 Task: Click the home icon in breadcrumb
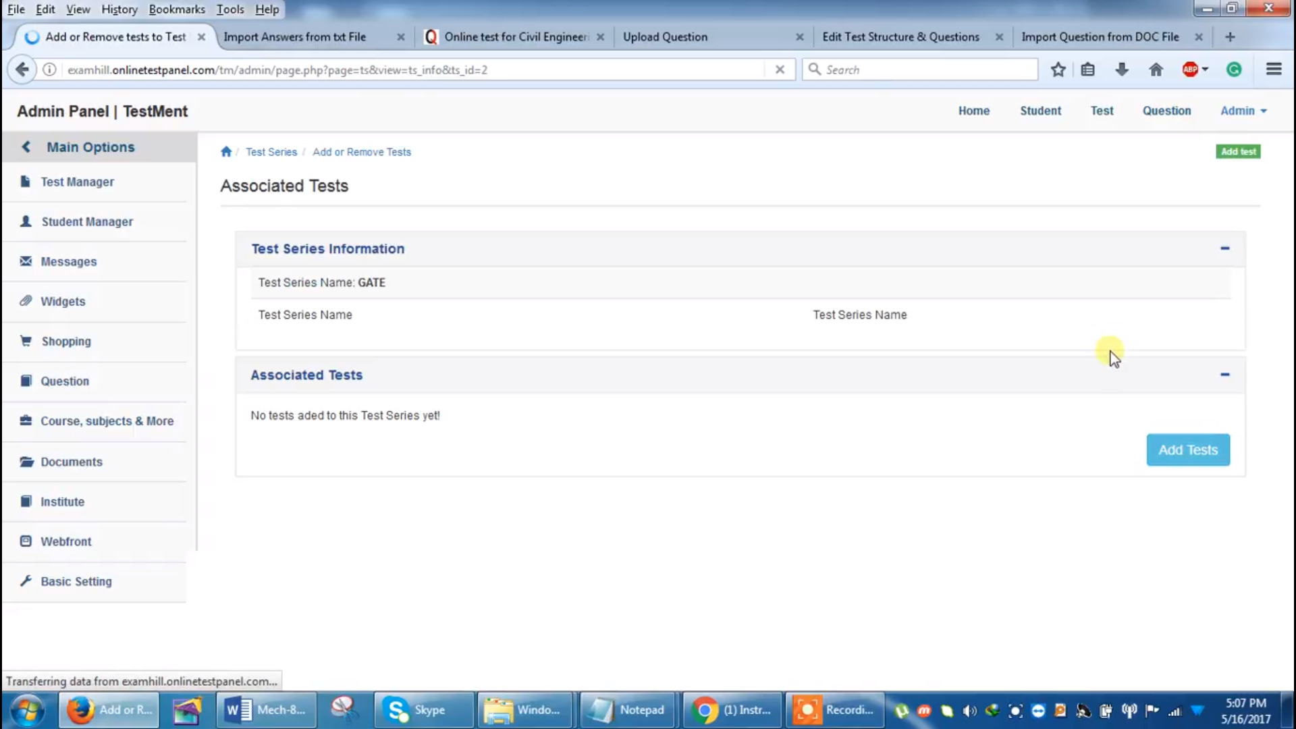click(226, 152)
